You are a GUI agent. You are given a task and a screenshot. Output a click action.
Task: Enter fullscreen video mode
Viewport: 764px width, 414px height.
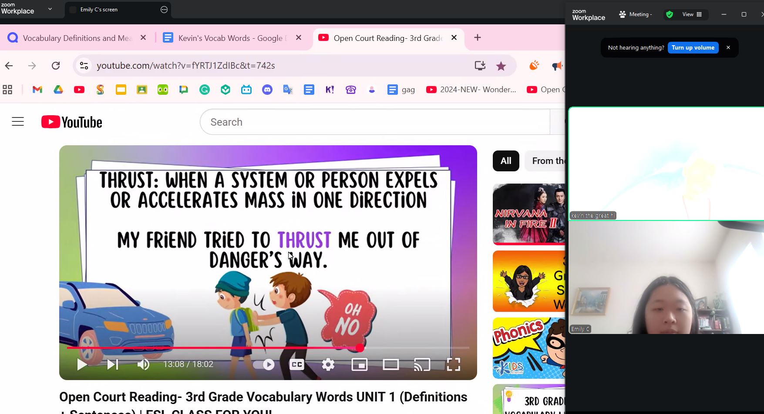pyautogui.click(x=454, y=364)
